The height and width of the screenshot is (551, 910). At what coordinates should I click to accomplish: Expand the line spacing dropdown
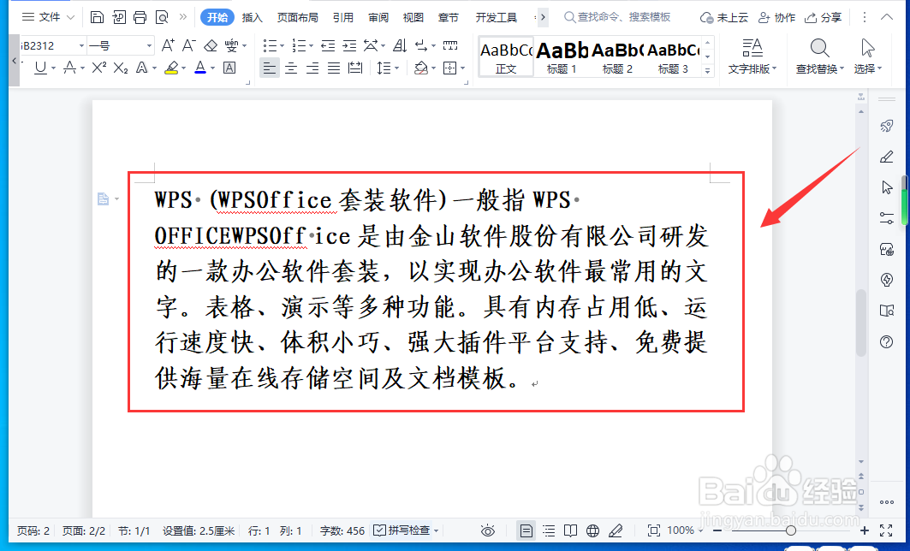point(397,68)
